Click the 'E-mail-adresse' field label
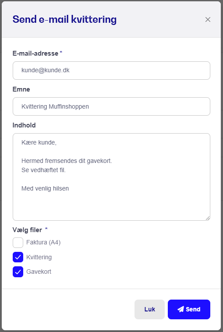The height and width of the screenshot is (332, 223). tap(35, 53)
